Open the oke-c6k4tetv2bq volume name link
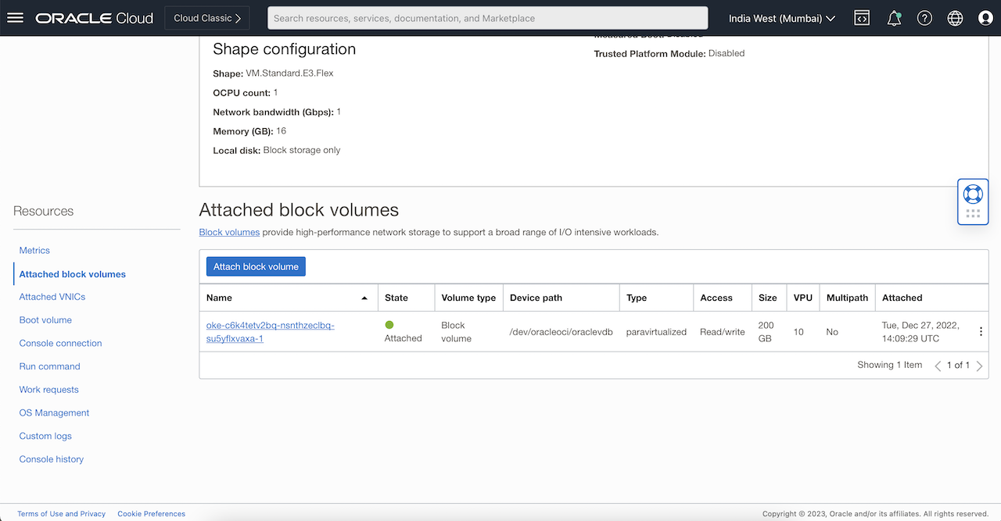1001x521 pixels. 271,332
